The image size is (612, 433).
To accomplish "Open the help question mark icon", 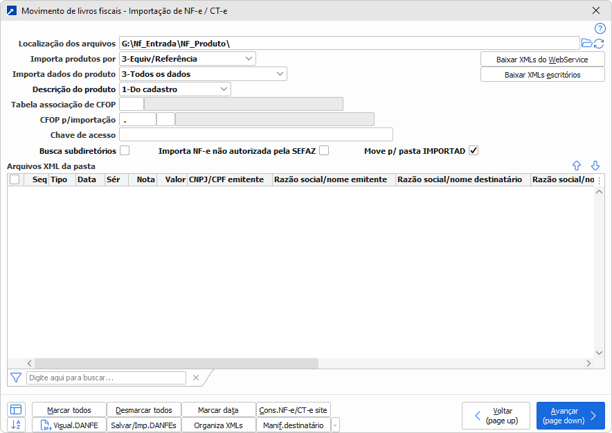I will tap(600, 28).
